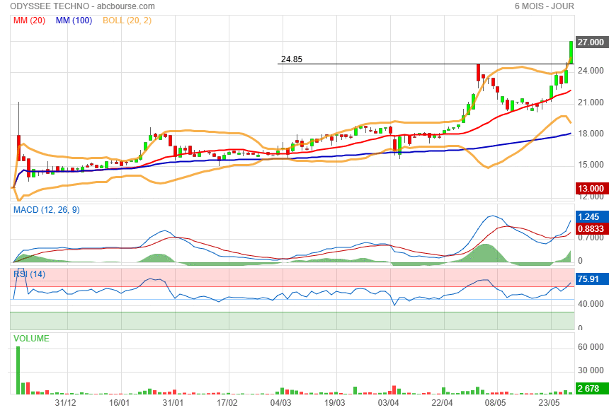Click the 16/01 date axis label
The width and height of the screenshot is (609, 410).
(x=119, y=402)
